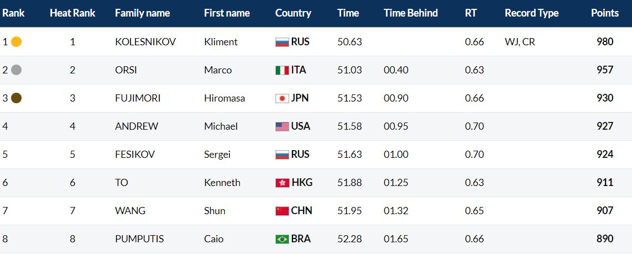
Task: Click the USA flag icon in Andrew's row
Action: pyautogui.click(x=282, y=126)
